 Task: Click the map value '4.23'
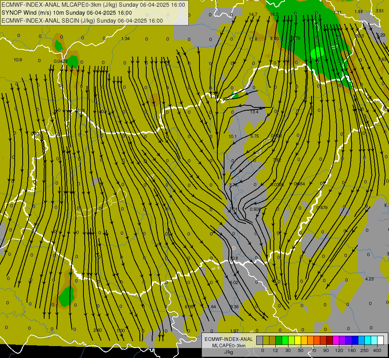click(x=370, y=279)
